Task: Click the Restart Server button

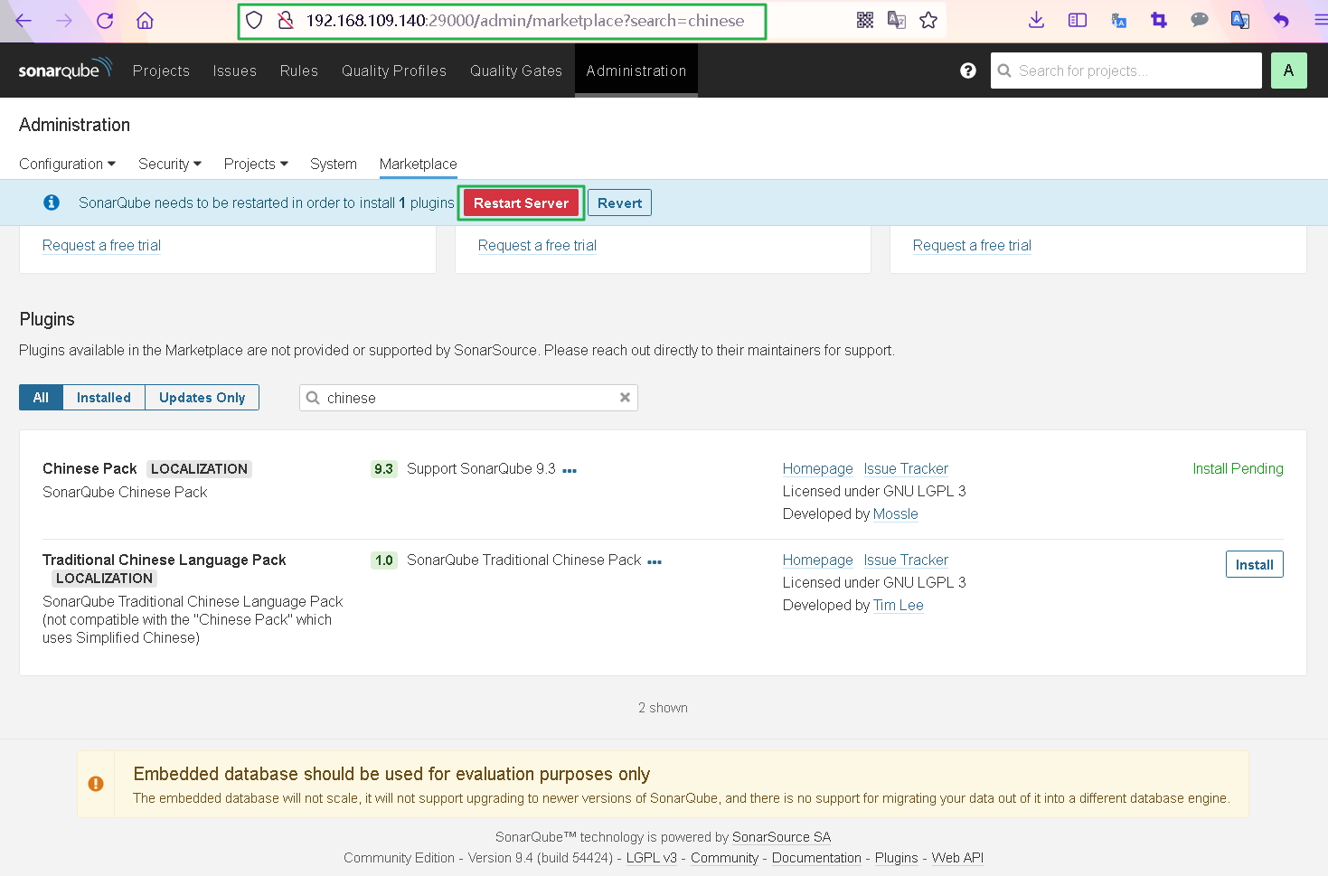Action: tap(521, 203)
